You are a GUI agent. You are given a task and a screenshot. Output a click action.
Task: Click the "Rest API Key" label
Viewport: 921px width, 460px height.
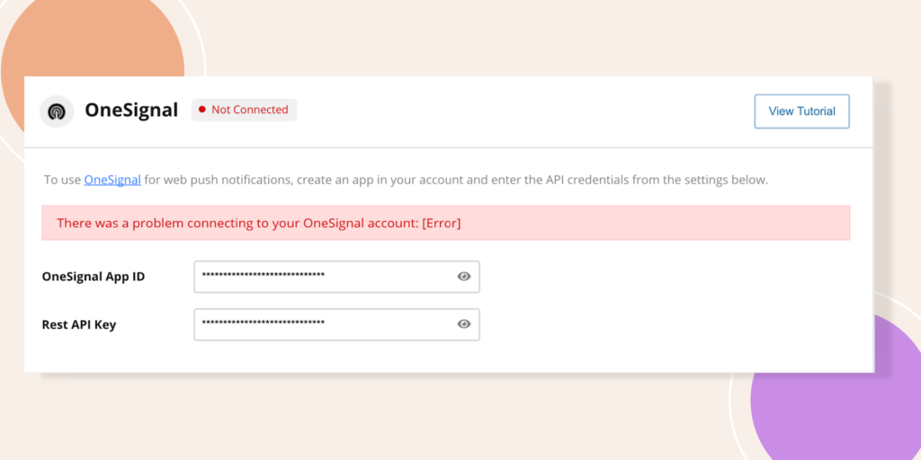click(79, 324)
